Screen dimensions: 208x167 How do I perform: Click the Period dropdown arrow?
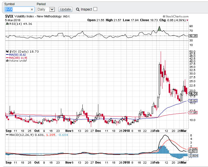52,9
